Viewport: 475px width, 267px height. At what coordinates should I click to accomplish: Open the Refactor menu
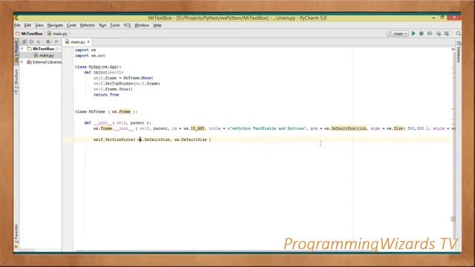click(x=88, y=25)
